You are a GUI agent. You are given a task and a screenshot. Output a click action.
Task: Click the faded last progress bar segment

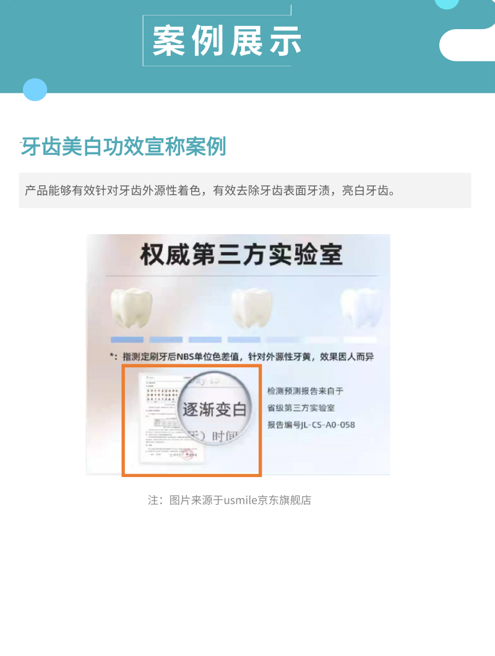[360, 339]
